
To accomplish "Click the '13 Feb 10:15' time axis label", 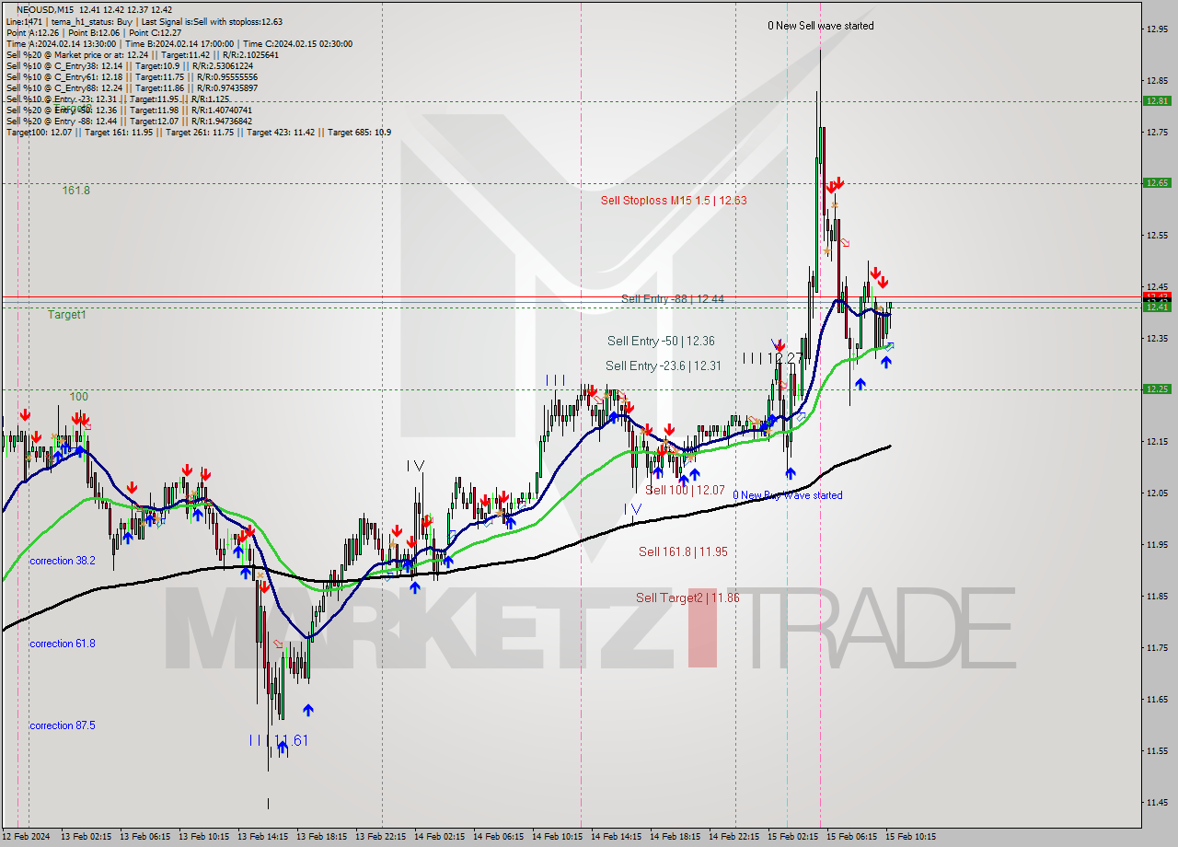I will coord(203,837).
